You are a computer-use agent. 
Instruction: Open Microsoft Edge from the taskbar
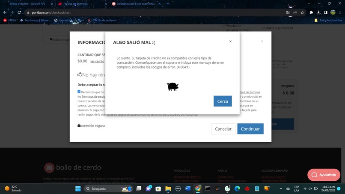(x=237, y=189)
